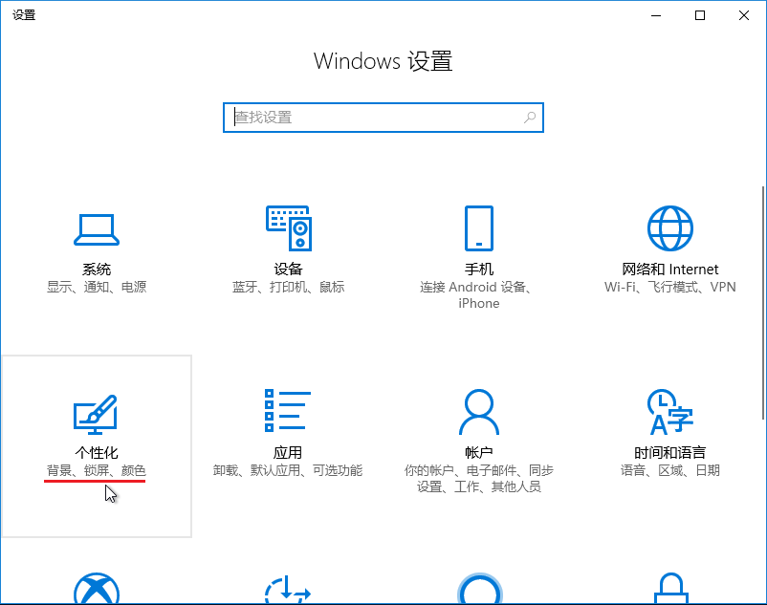This screenshot has height=605, width=767.
Task: Click the 卸载、默认应用、可选功能 description
Action: (x=288, y=470)
